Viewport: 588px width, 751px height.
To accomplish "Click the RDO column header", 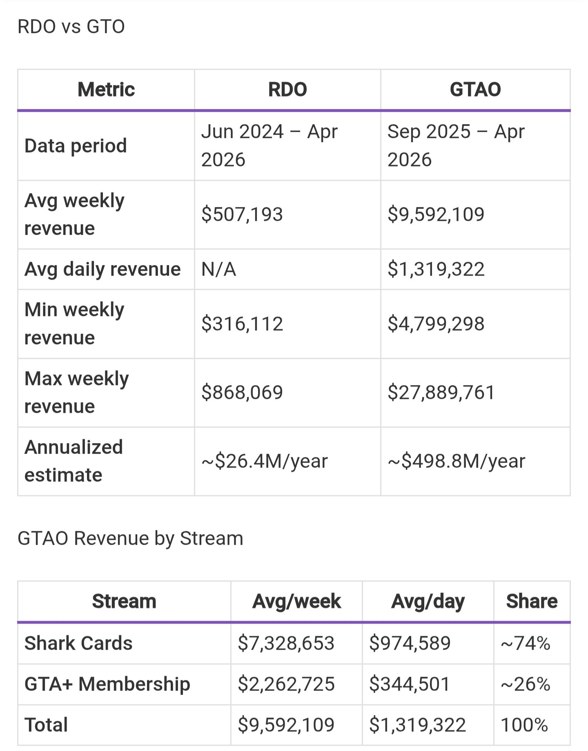I will [x=287, y=89].
